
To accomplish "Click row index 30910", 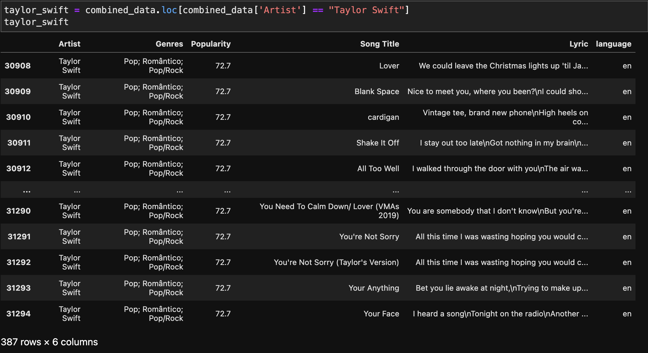I will (18, 117).
